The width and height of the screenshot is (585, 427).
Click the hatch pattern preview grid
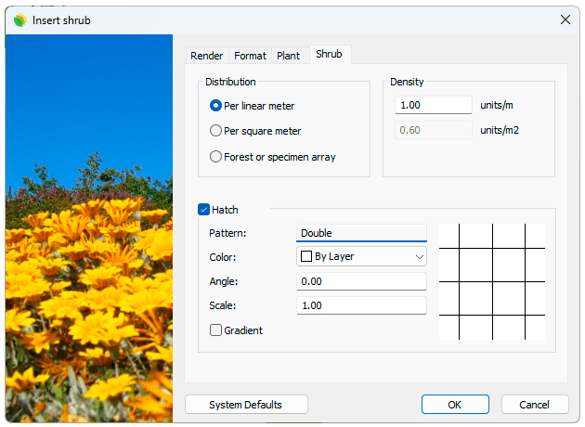pyautogui.click(x=491, y=281)
